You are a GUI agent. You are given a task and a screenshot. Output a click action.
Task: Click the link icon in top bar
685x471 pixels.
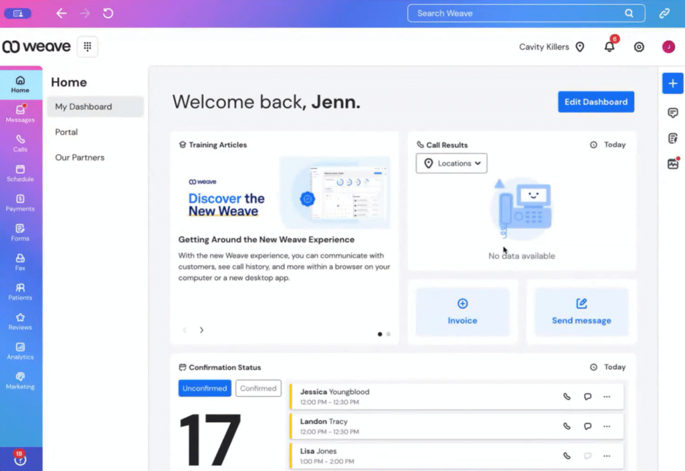[664, 13]
